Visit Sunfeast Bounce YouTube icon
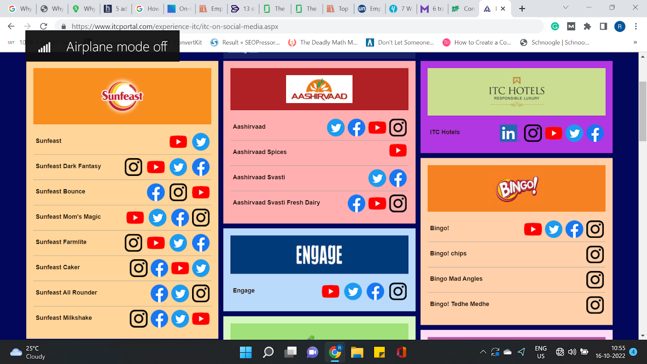647x364 pixels. (201, 192)
